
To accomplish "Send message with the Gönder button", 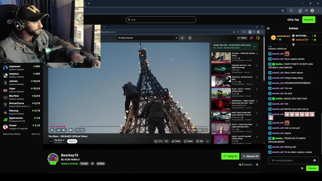I will pyautogui.click(x=312, y=168).
